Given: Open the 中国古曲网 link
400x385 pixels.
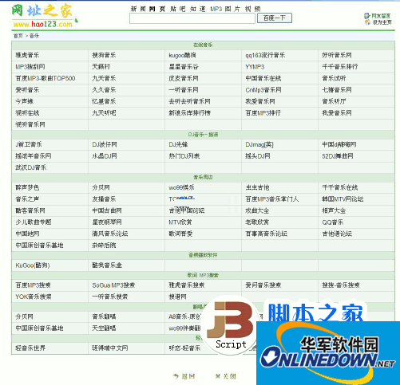Looking at the screenshot, I should [107, 210].
